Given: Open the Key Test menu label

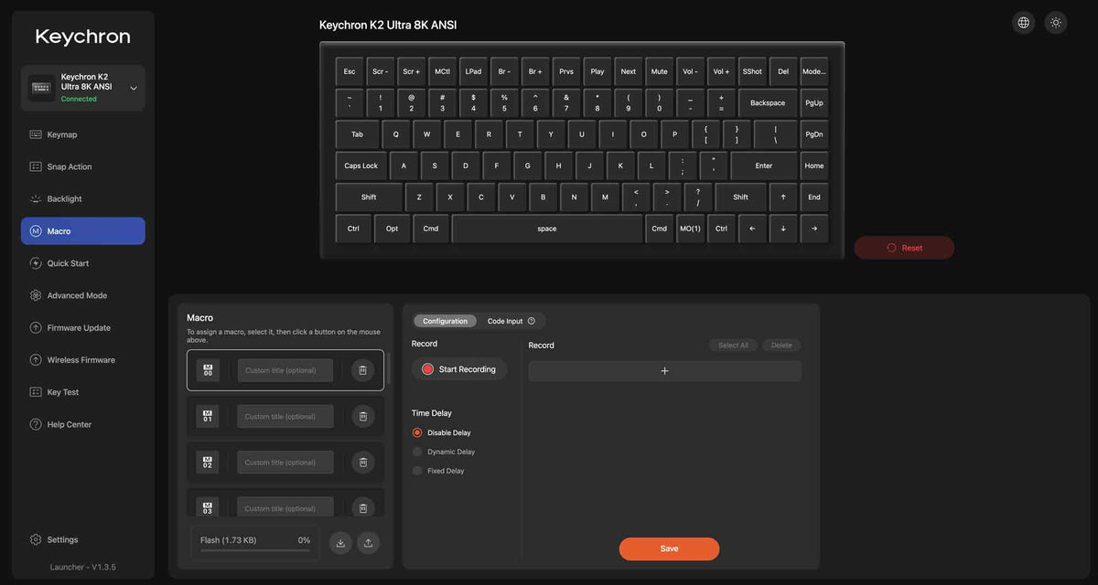Looking at the screenshot, I should click(x=63, y=392).
